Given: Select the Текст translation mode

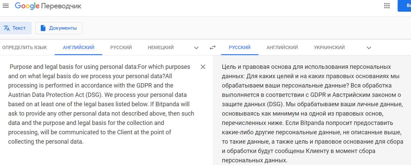Looking at the screenshot, I should pos(15,28).
